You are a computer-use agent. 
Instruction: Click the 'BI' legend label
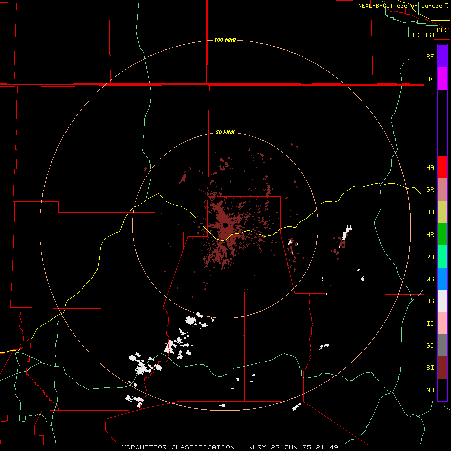(x=430, y=368)
